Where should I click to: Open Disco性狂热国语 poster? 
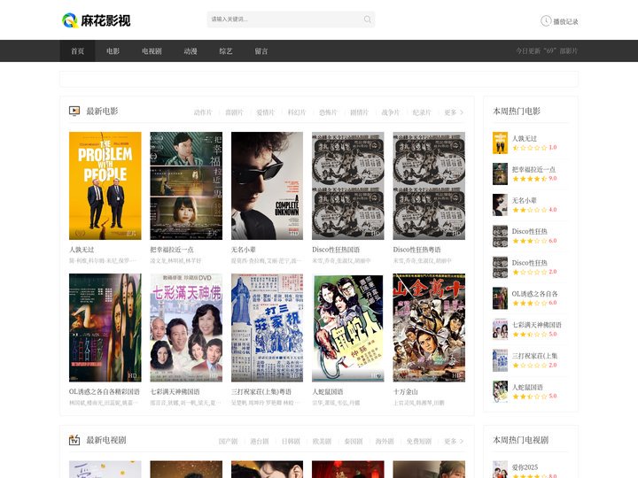(x=348, y=186)
